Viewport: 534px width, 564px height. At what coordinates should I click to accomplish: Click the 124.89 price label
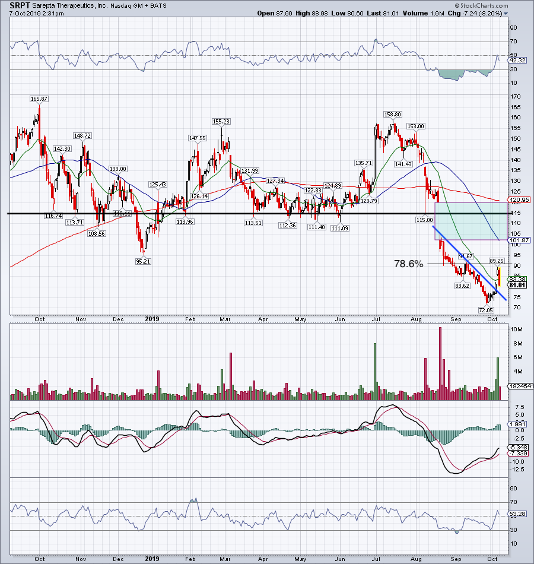tap(332, 186)
